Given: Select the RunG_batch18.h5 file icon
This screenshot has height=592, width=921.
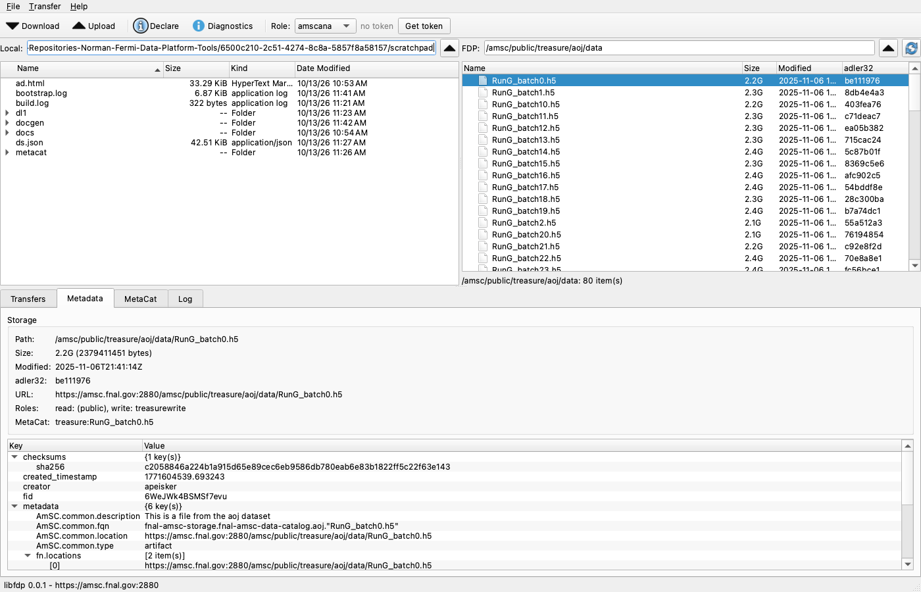Looking at the screenshot, I should [483, 199].
